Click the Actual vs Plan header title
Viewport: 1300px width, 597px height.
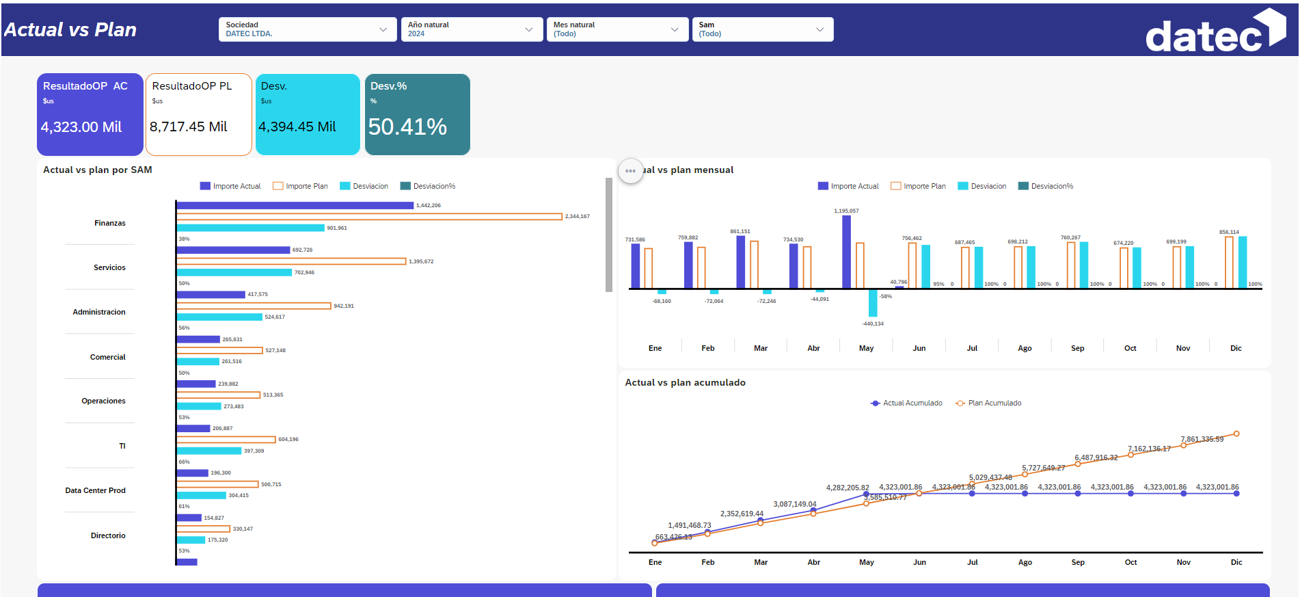[x=70, y=30]
